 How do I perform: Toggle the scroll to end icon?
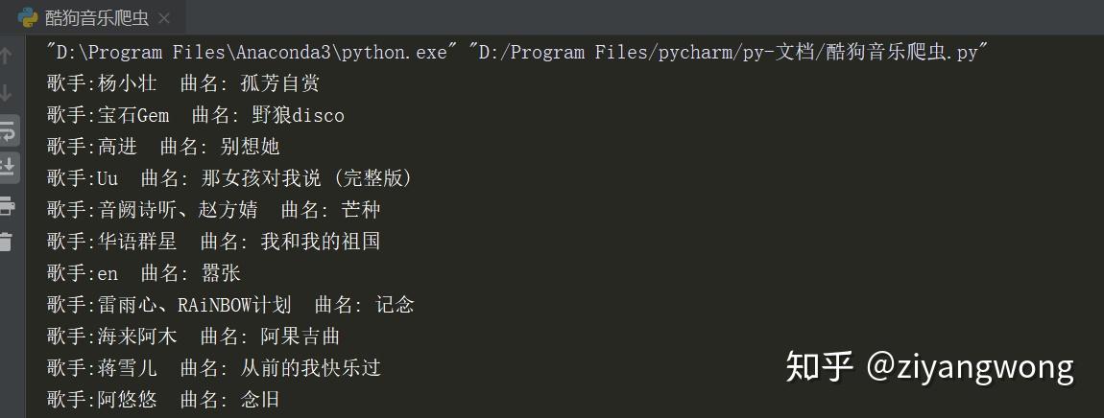[x=7, y=166]
